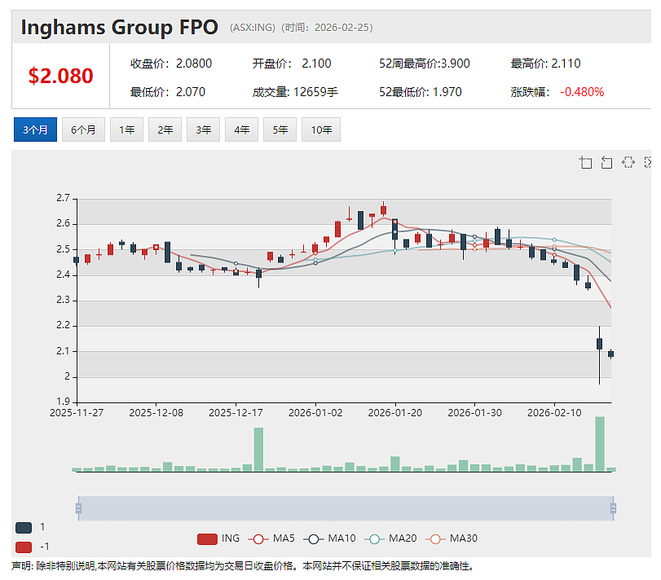Image resolution: width=661 pixels, height=580 pixels.
Task: Click the 2025-12-08 x-axis date label
Action: click(x=156, y=413)
